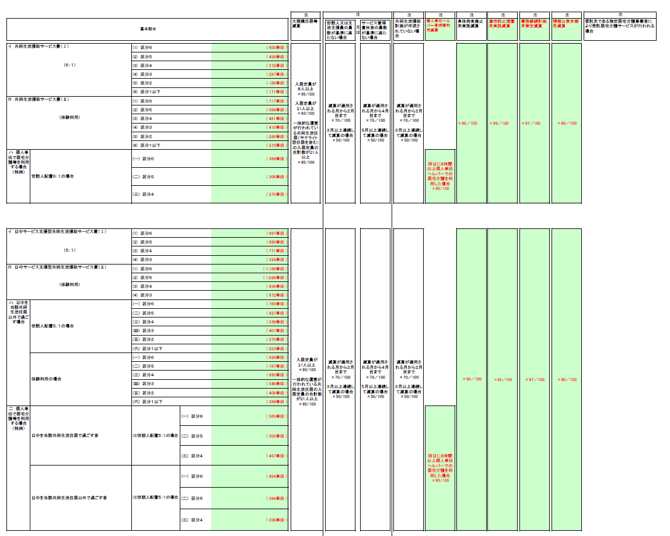
Task: Select the '273単位' value
Action: [x=277, y=145]
